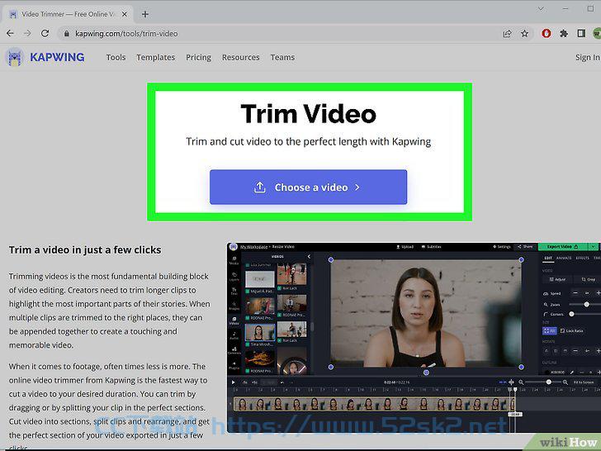Viewport: 601px width, 451px height.
Task: Open the tab search dropdown chevron
Action: coord(541,9)
